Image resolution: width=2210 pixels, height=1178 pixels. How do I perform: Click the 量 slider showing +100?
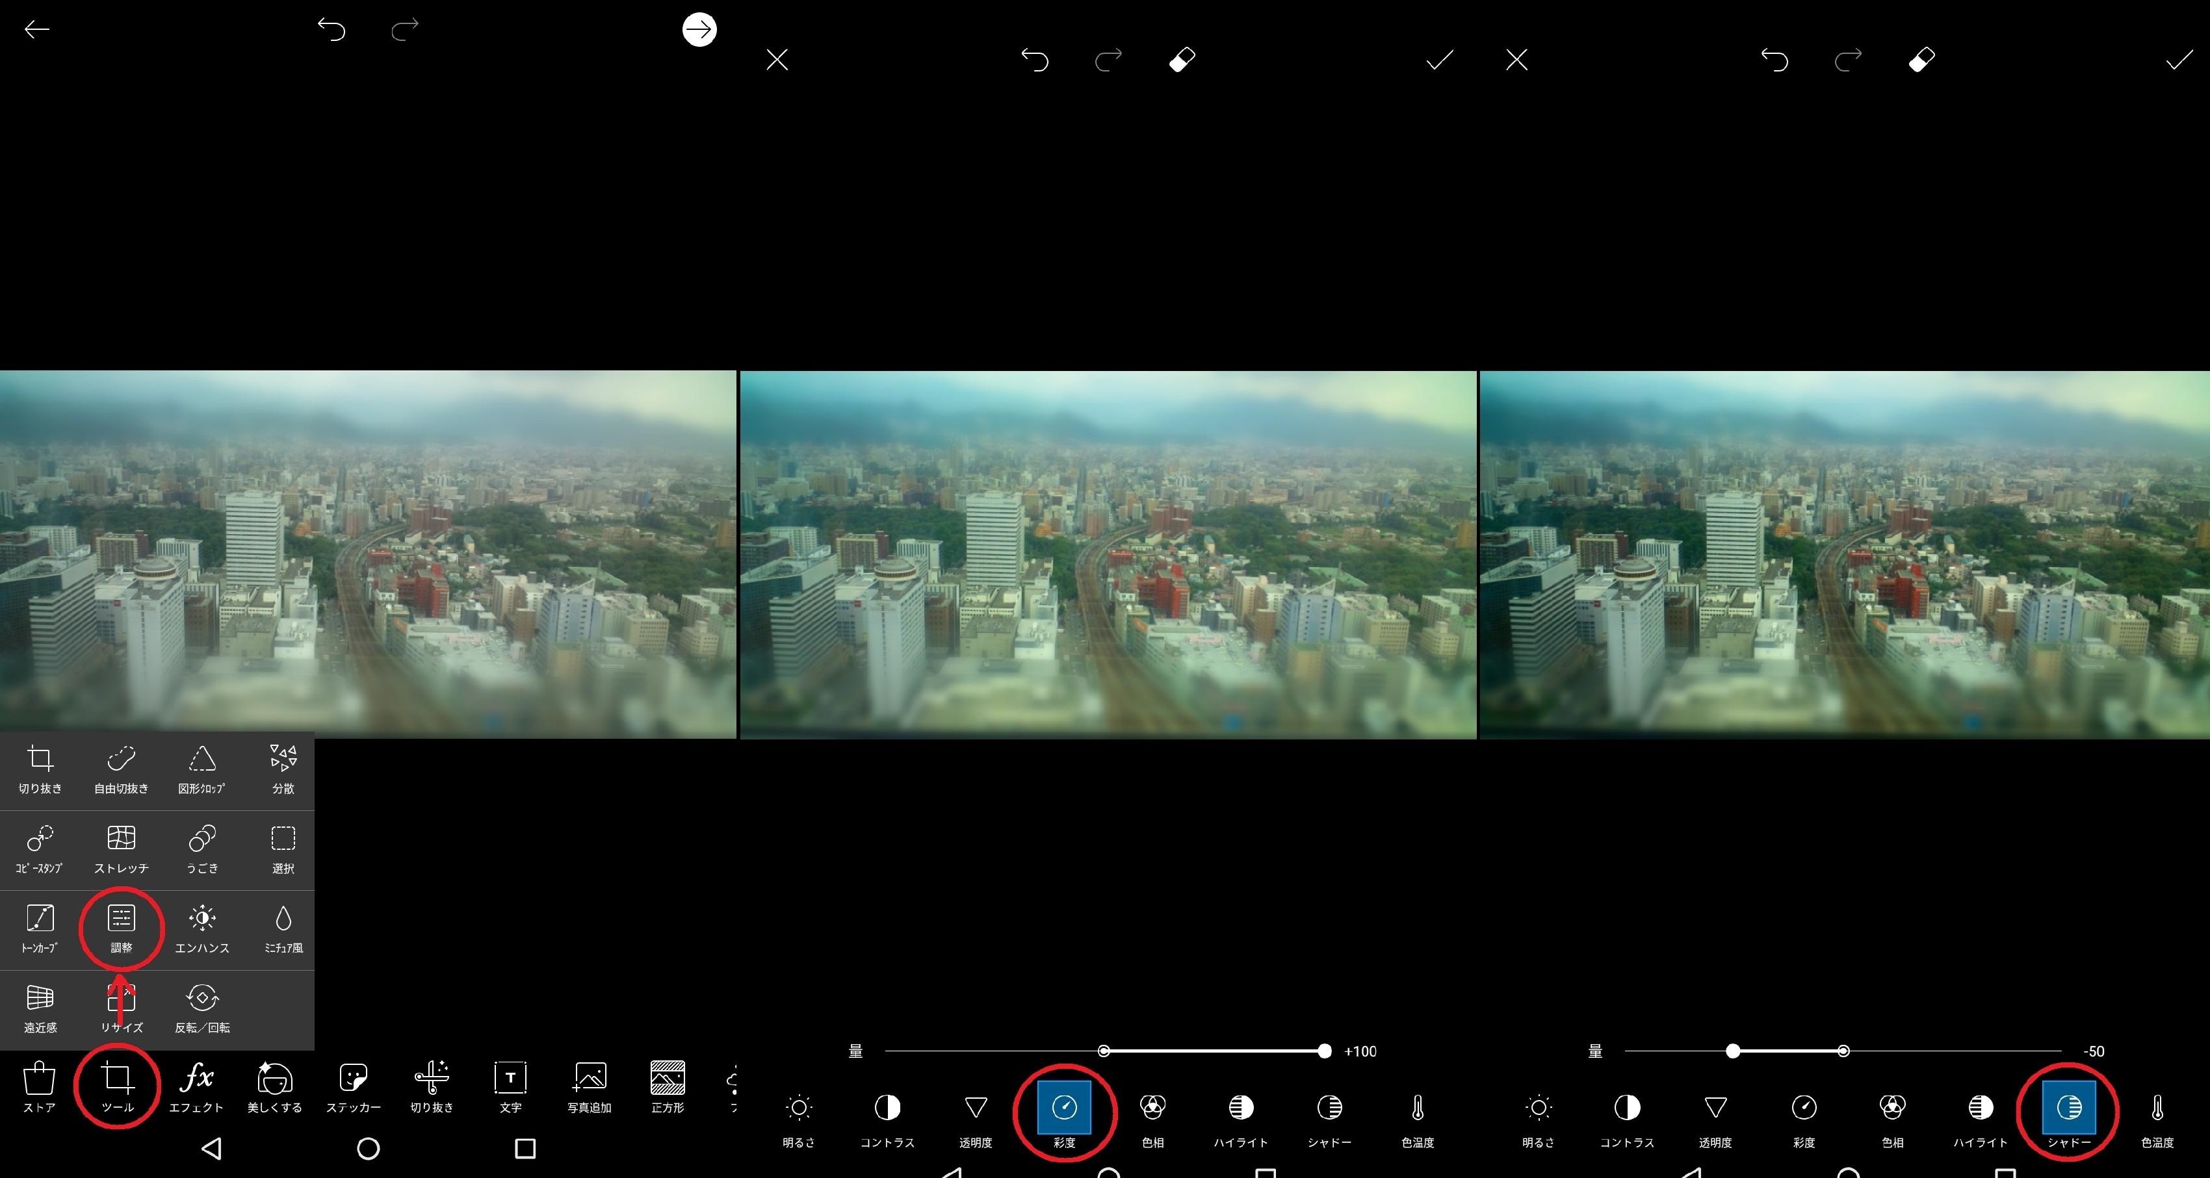click(x=1324, y=1051)
